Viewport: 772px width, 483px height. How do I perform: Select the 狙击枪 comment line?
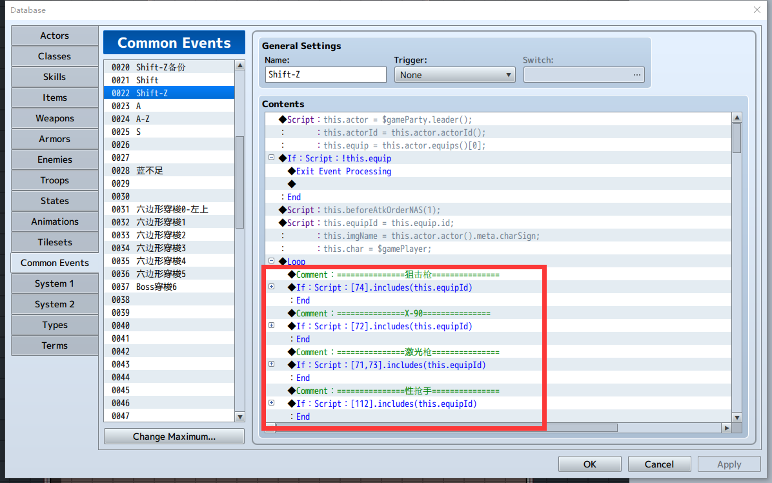[498, 274]
